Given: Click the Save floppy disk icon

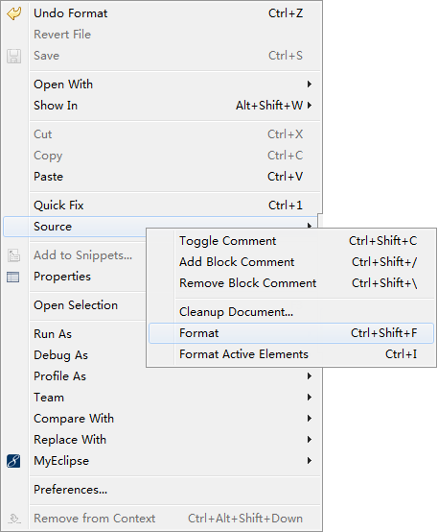Looking at the screenshot, I should point(13,56).
